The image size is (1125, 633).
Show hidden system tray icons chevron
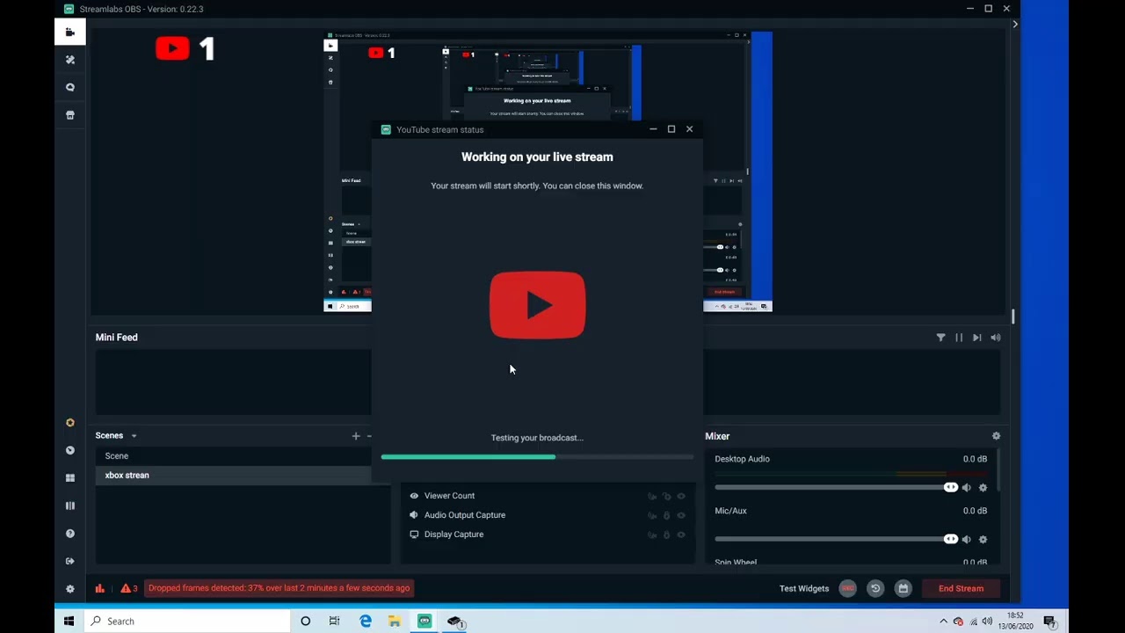pos(944,622)
